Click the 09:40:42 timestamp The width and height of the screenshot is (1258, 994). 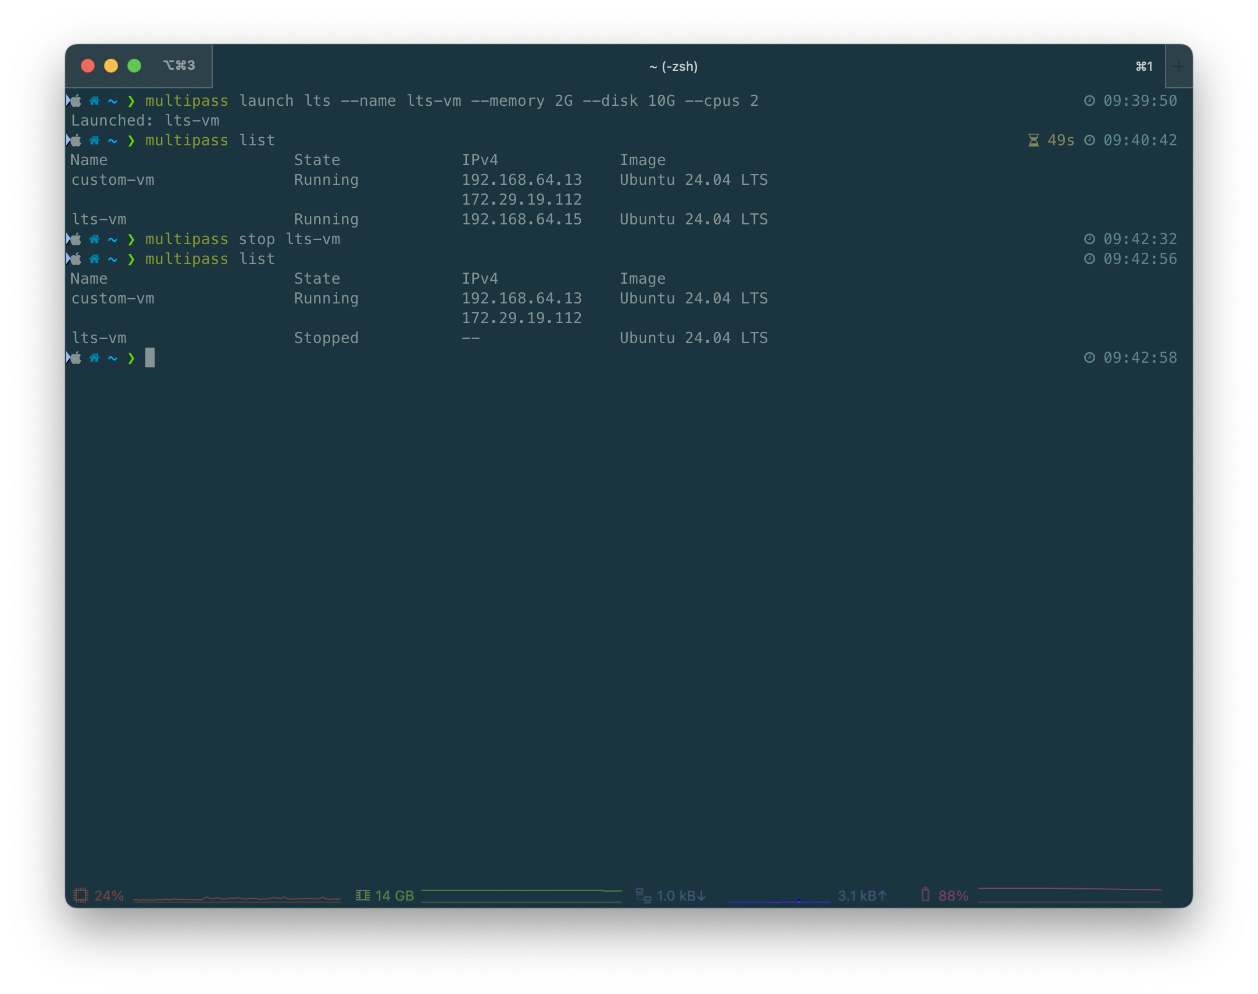(1140, 140)
